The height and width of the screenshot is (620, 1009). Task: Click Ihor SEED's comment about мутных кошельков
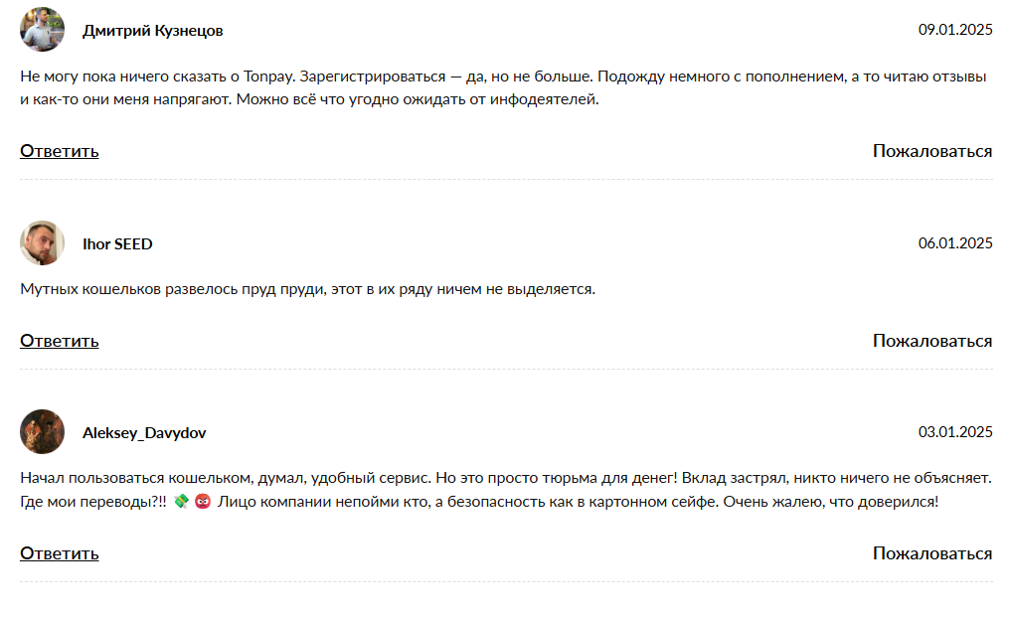[307, 289]
